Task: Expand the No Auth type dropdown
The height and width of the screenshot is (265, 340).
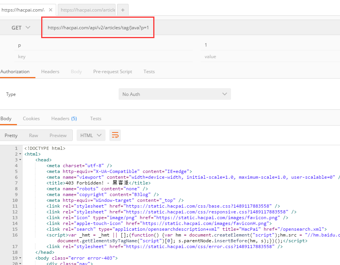Action: coord(174,94)
